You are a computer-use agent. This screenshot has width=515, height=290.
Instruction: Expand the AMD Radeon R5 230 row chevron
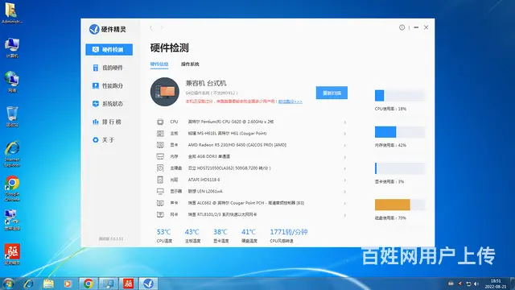pyautogui.click(x=345, y=145)
